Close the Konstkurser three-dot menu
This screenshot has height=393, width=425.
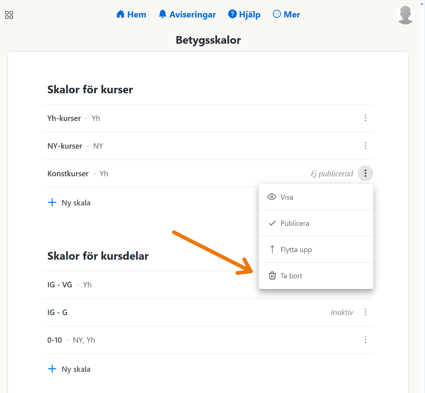pos(365,173)
